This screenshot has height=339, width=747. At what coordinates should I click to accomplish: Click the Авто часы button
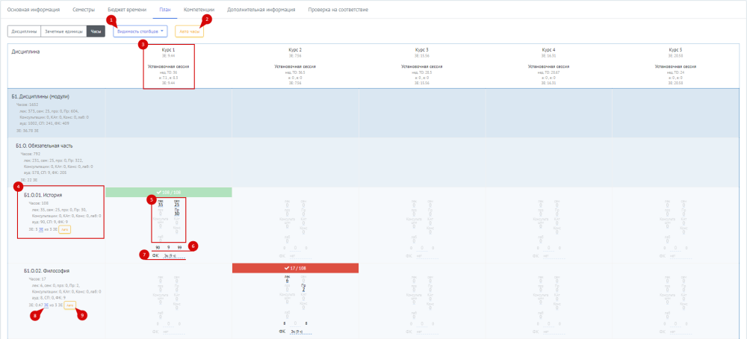coord(189,31)
